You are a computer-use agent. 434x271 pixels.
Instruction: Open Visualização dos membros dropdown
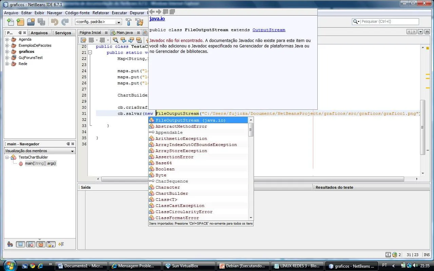[39, 151]
